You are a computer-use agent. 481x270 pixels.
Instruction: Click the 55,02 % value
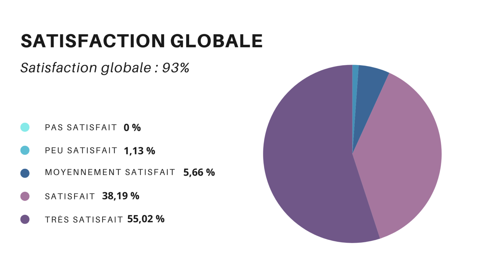(x=146, y=219)
